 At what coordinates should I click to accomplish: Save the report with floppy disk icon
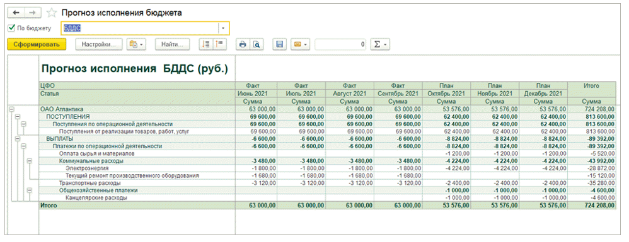[279, 45]
